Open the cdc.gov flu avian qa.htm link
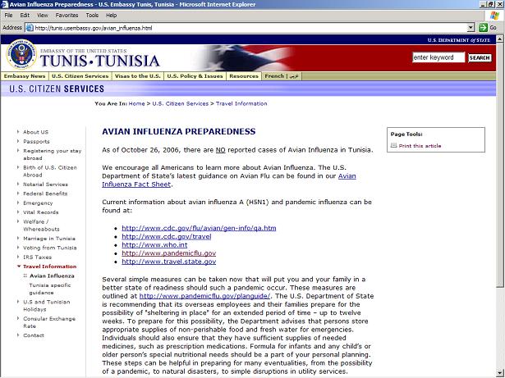The height and width of the screenshot is (378, 505). click(x=199, y=228)
